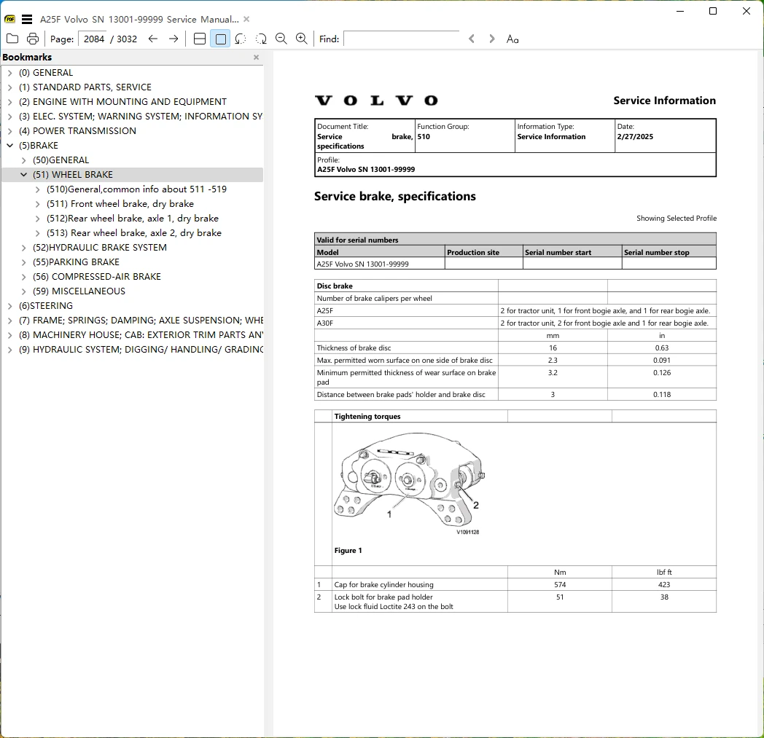Switch to continuous page layout view

[x=200, y=39]
